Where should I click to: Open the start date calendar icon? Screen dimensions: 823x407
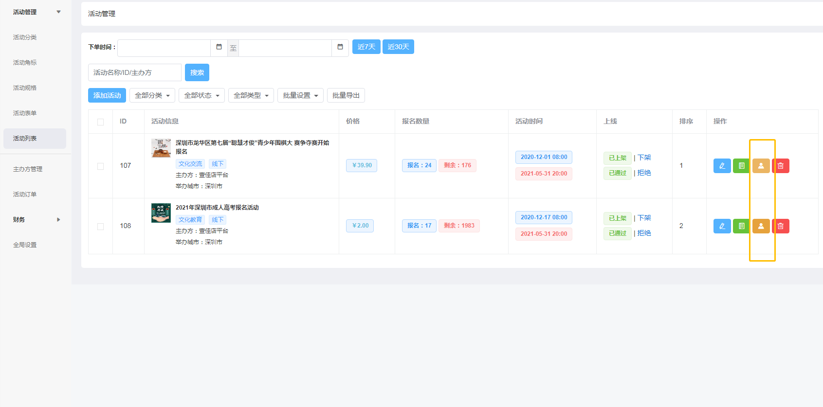tap(219, 47)
